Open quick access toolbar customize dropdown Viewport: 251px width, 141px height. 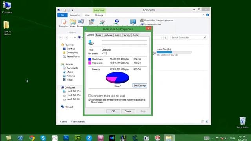72,10
